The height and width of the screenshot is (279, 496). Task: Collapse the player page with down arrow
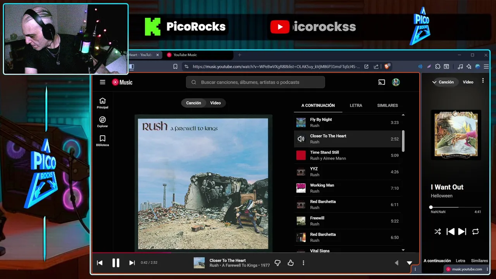[409, 263]
